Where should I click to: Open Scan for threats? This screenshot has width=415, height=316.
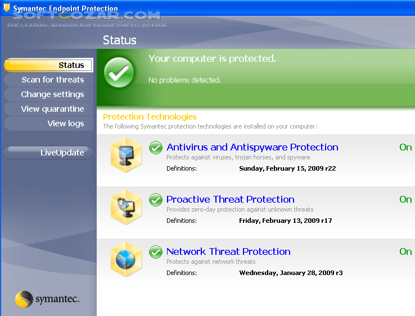coord(49,80)
